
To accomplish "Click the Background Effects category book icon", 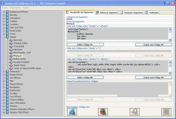I will coord(7,12).
